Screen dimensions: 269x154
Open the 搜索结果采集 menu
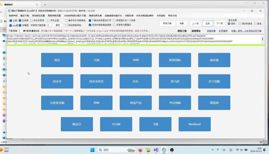[95, 16]
